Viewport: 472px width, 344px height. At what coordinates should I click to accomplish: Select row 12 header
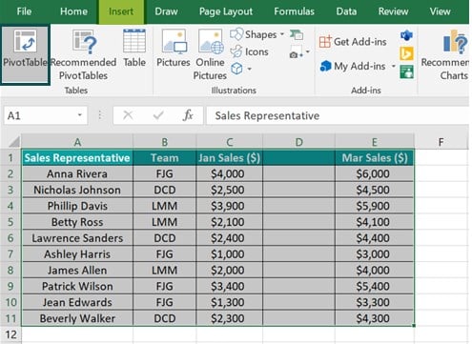click(x=10, y=334)
